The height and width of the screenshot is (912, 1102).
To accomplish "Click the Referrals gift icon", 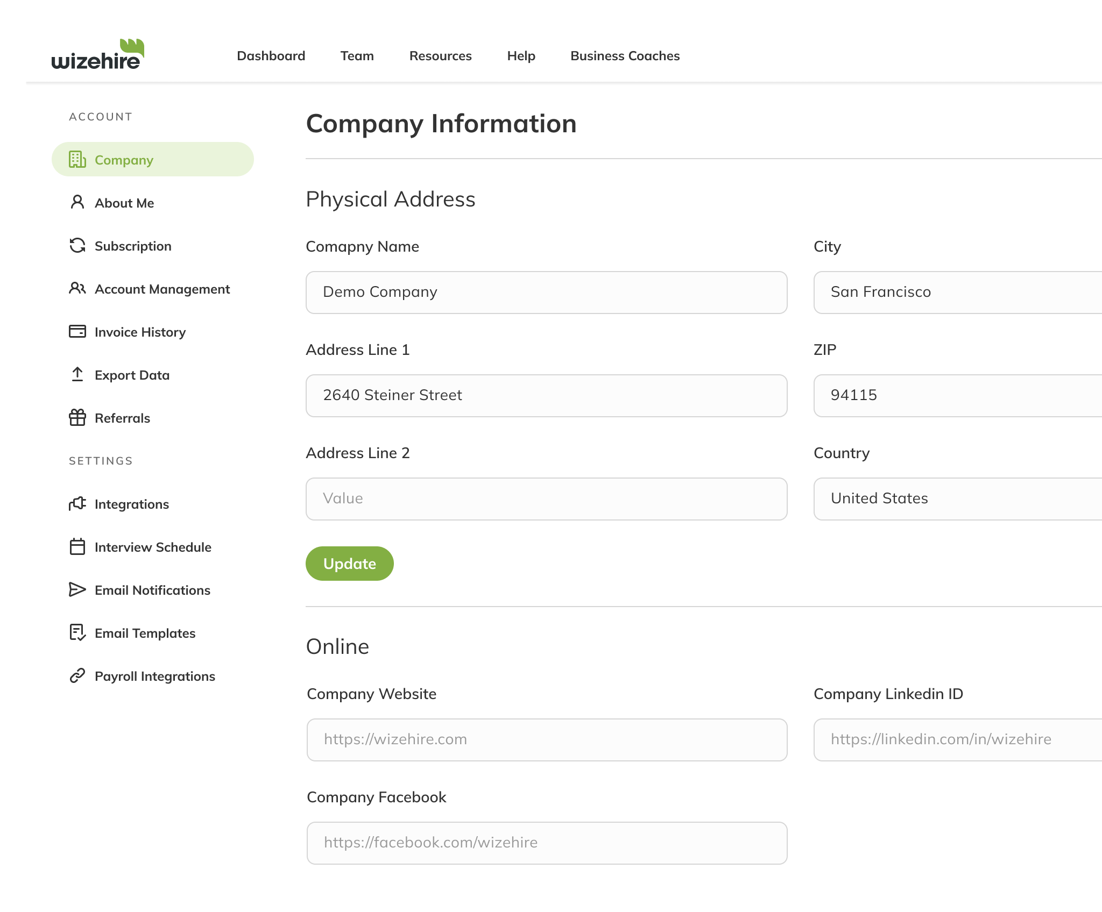I will coord(78,418).
